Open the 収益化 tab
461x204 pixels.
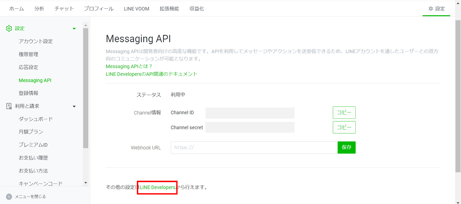point(197,9)
